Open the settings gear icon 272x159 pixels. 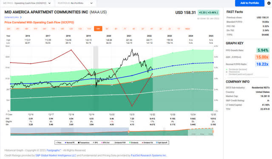coord(269,3)
